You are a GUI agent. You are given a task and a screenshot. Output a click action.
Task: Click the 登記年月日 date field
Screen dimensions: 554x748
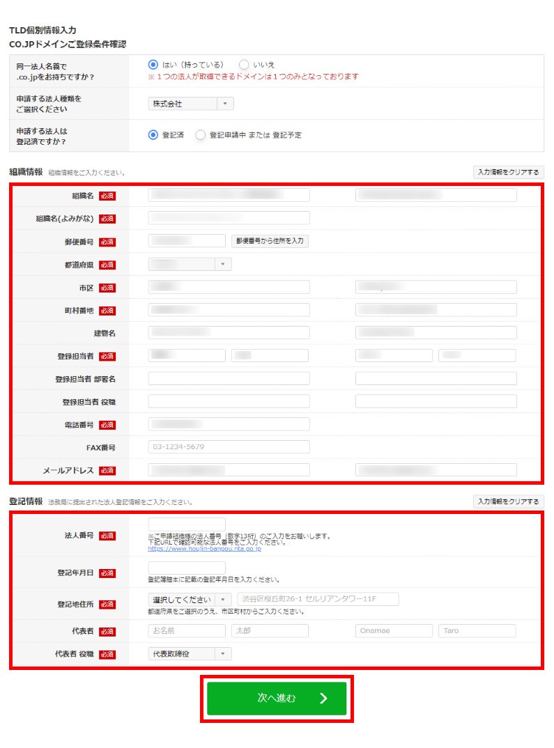(x=187, y=568)
